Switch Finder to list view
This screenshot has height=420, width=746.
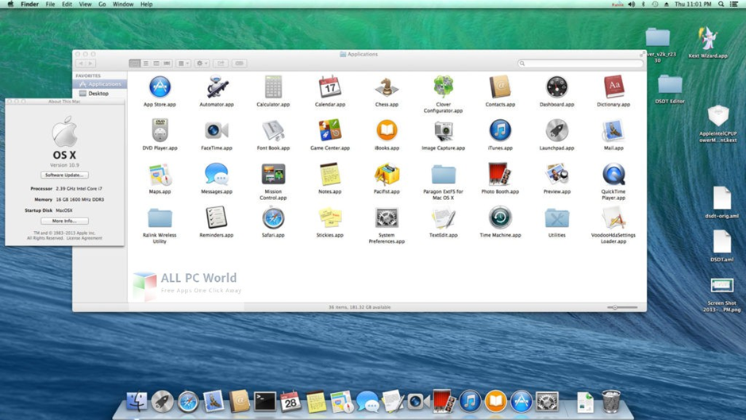tap(145, 64)
